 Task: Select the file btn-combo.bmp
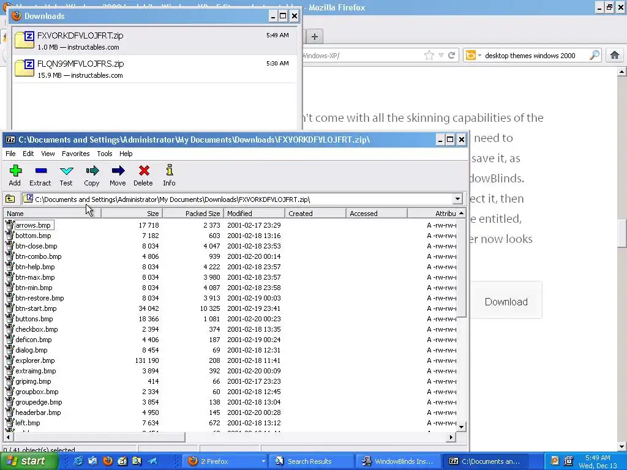[39, 256]
